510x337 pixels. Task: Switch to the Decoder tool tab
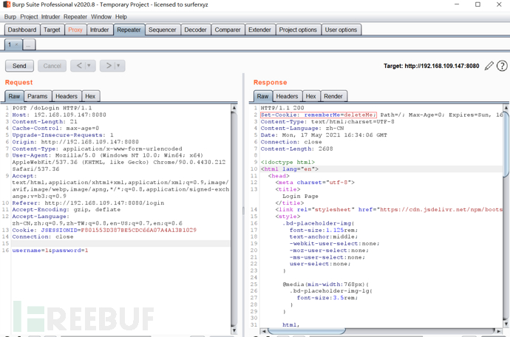click(195, 30)
